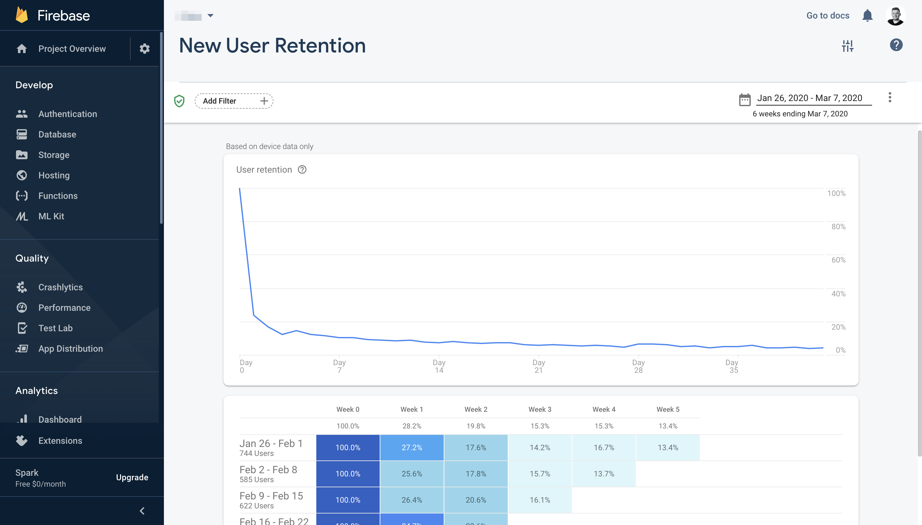Click the Firebase logo
The height and width of the screenshot is (525, 922).
[22, 15]
